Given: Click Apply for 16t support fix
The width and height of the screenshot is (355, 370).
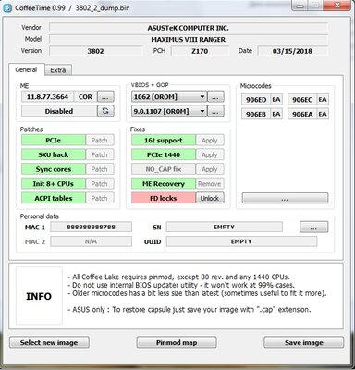Looking at the screenshot, I should 210,141.
